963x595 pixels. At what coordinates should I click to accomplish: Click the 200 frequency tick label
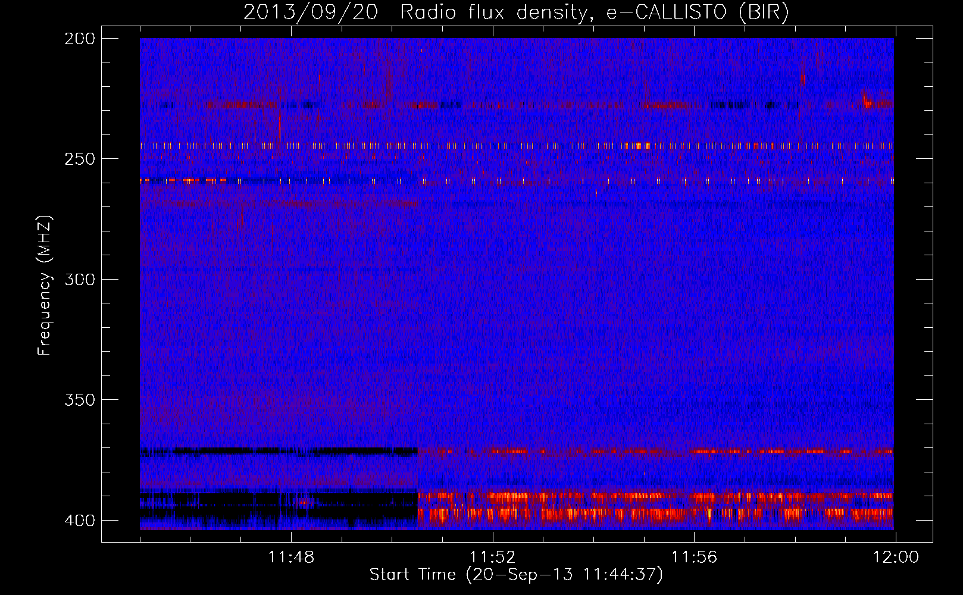coord(80,39)
